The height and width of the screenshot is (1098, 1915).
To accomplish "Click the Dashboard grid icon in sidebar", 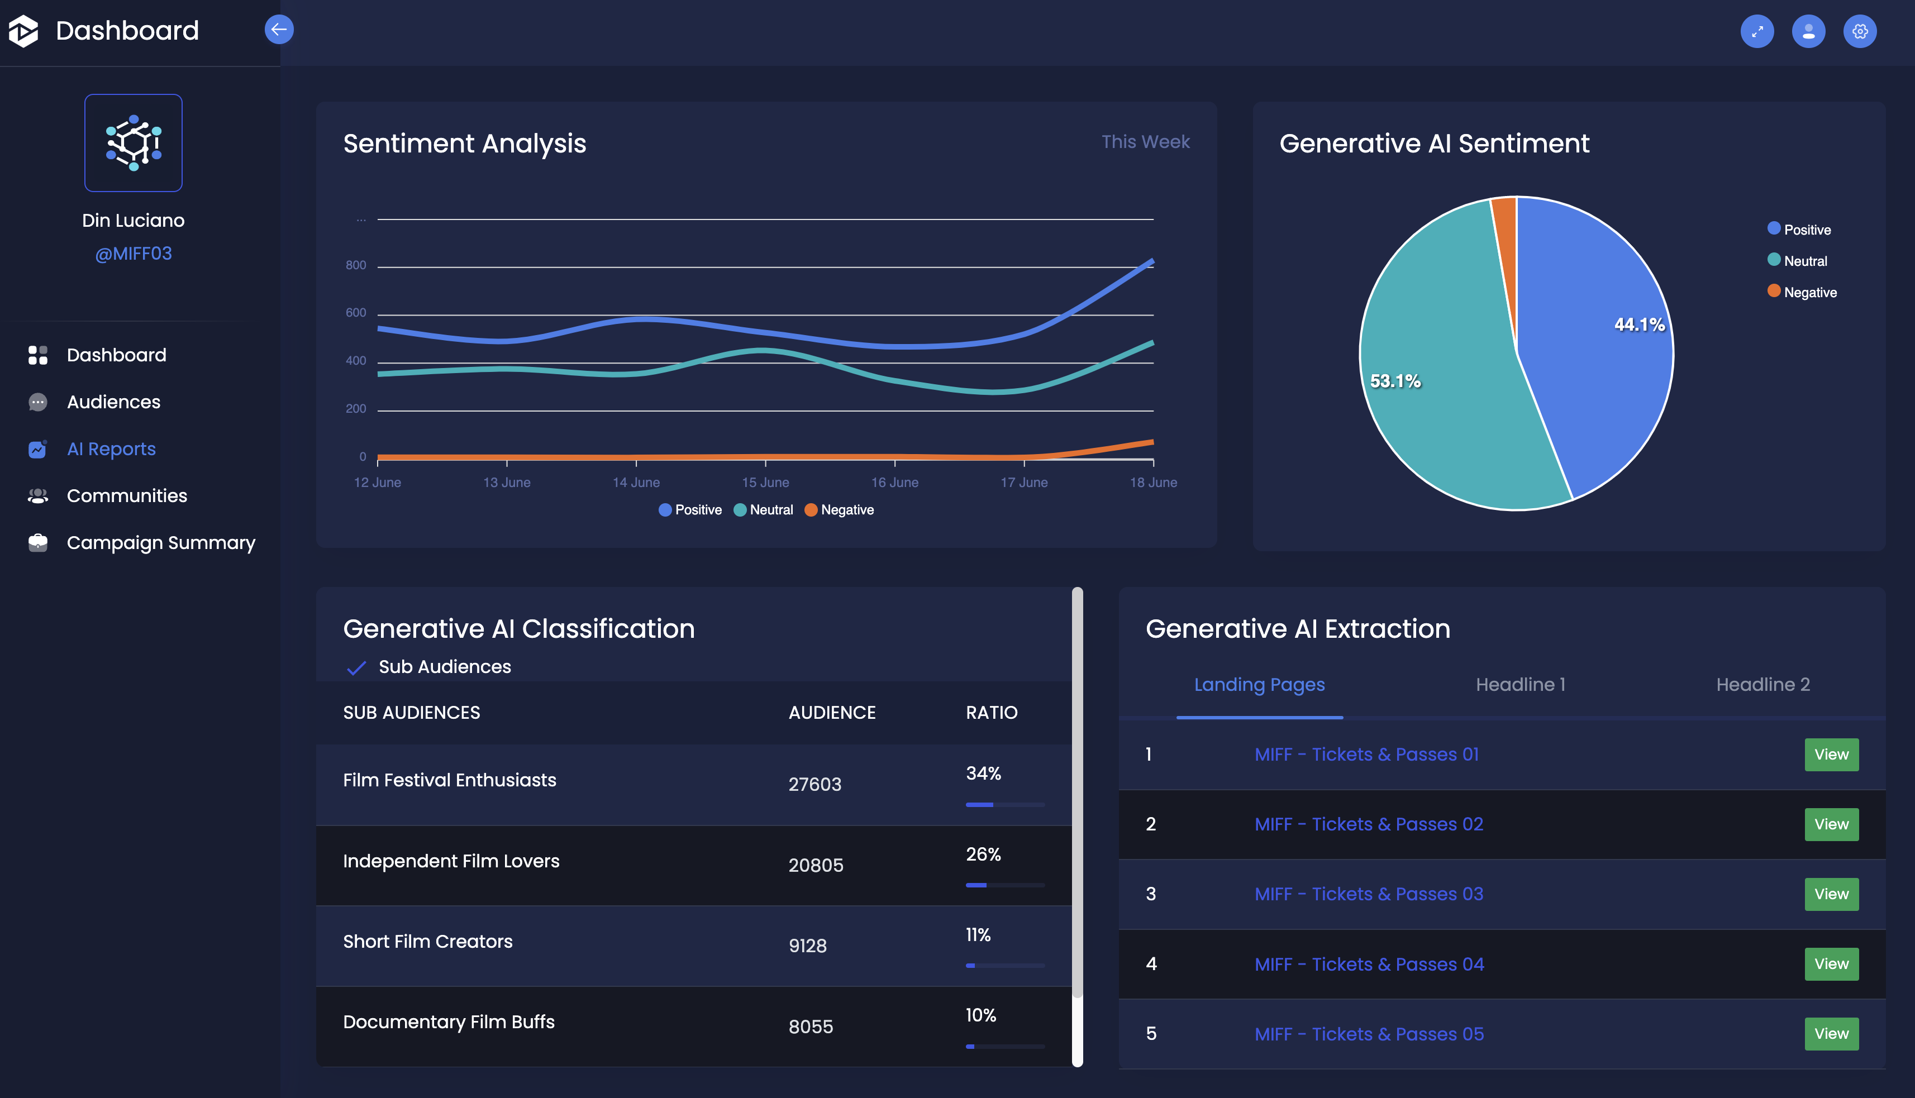I will pyautogui.click(x=38, y=355).
